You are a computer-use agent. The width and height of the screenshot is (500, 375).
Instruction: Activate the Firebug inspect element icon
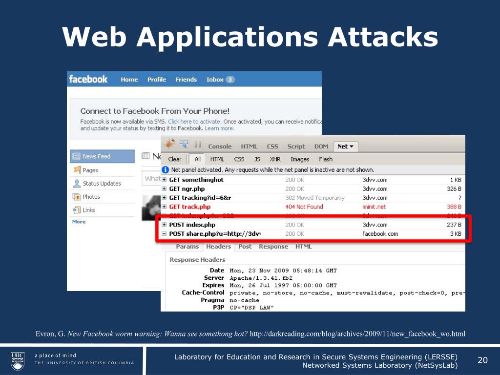click(x=184, y=144)
